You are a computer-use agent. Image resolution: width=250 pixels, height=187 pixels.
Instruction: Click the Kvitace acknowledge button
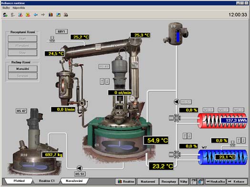point(237,181)
